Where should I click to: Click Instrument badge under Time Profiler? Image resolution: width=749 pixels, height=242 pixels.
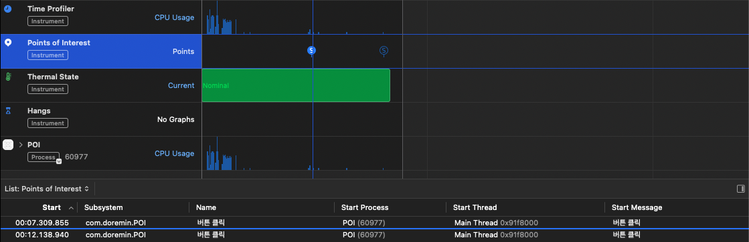48,21
